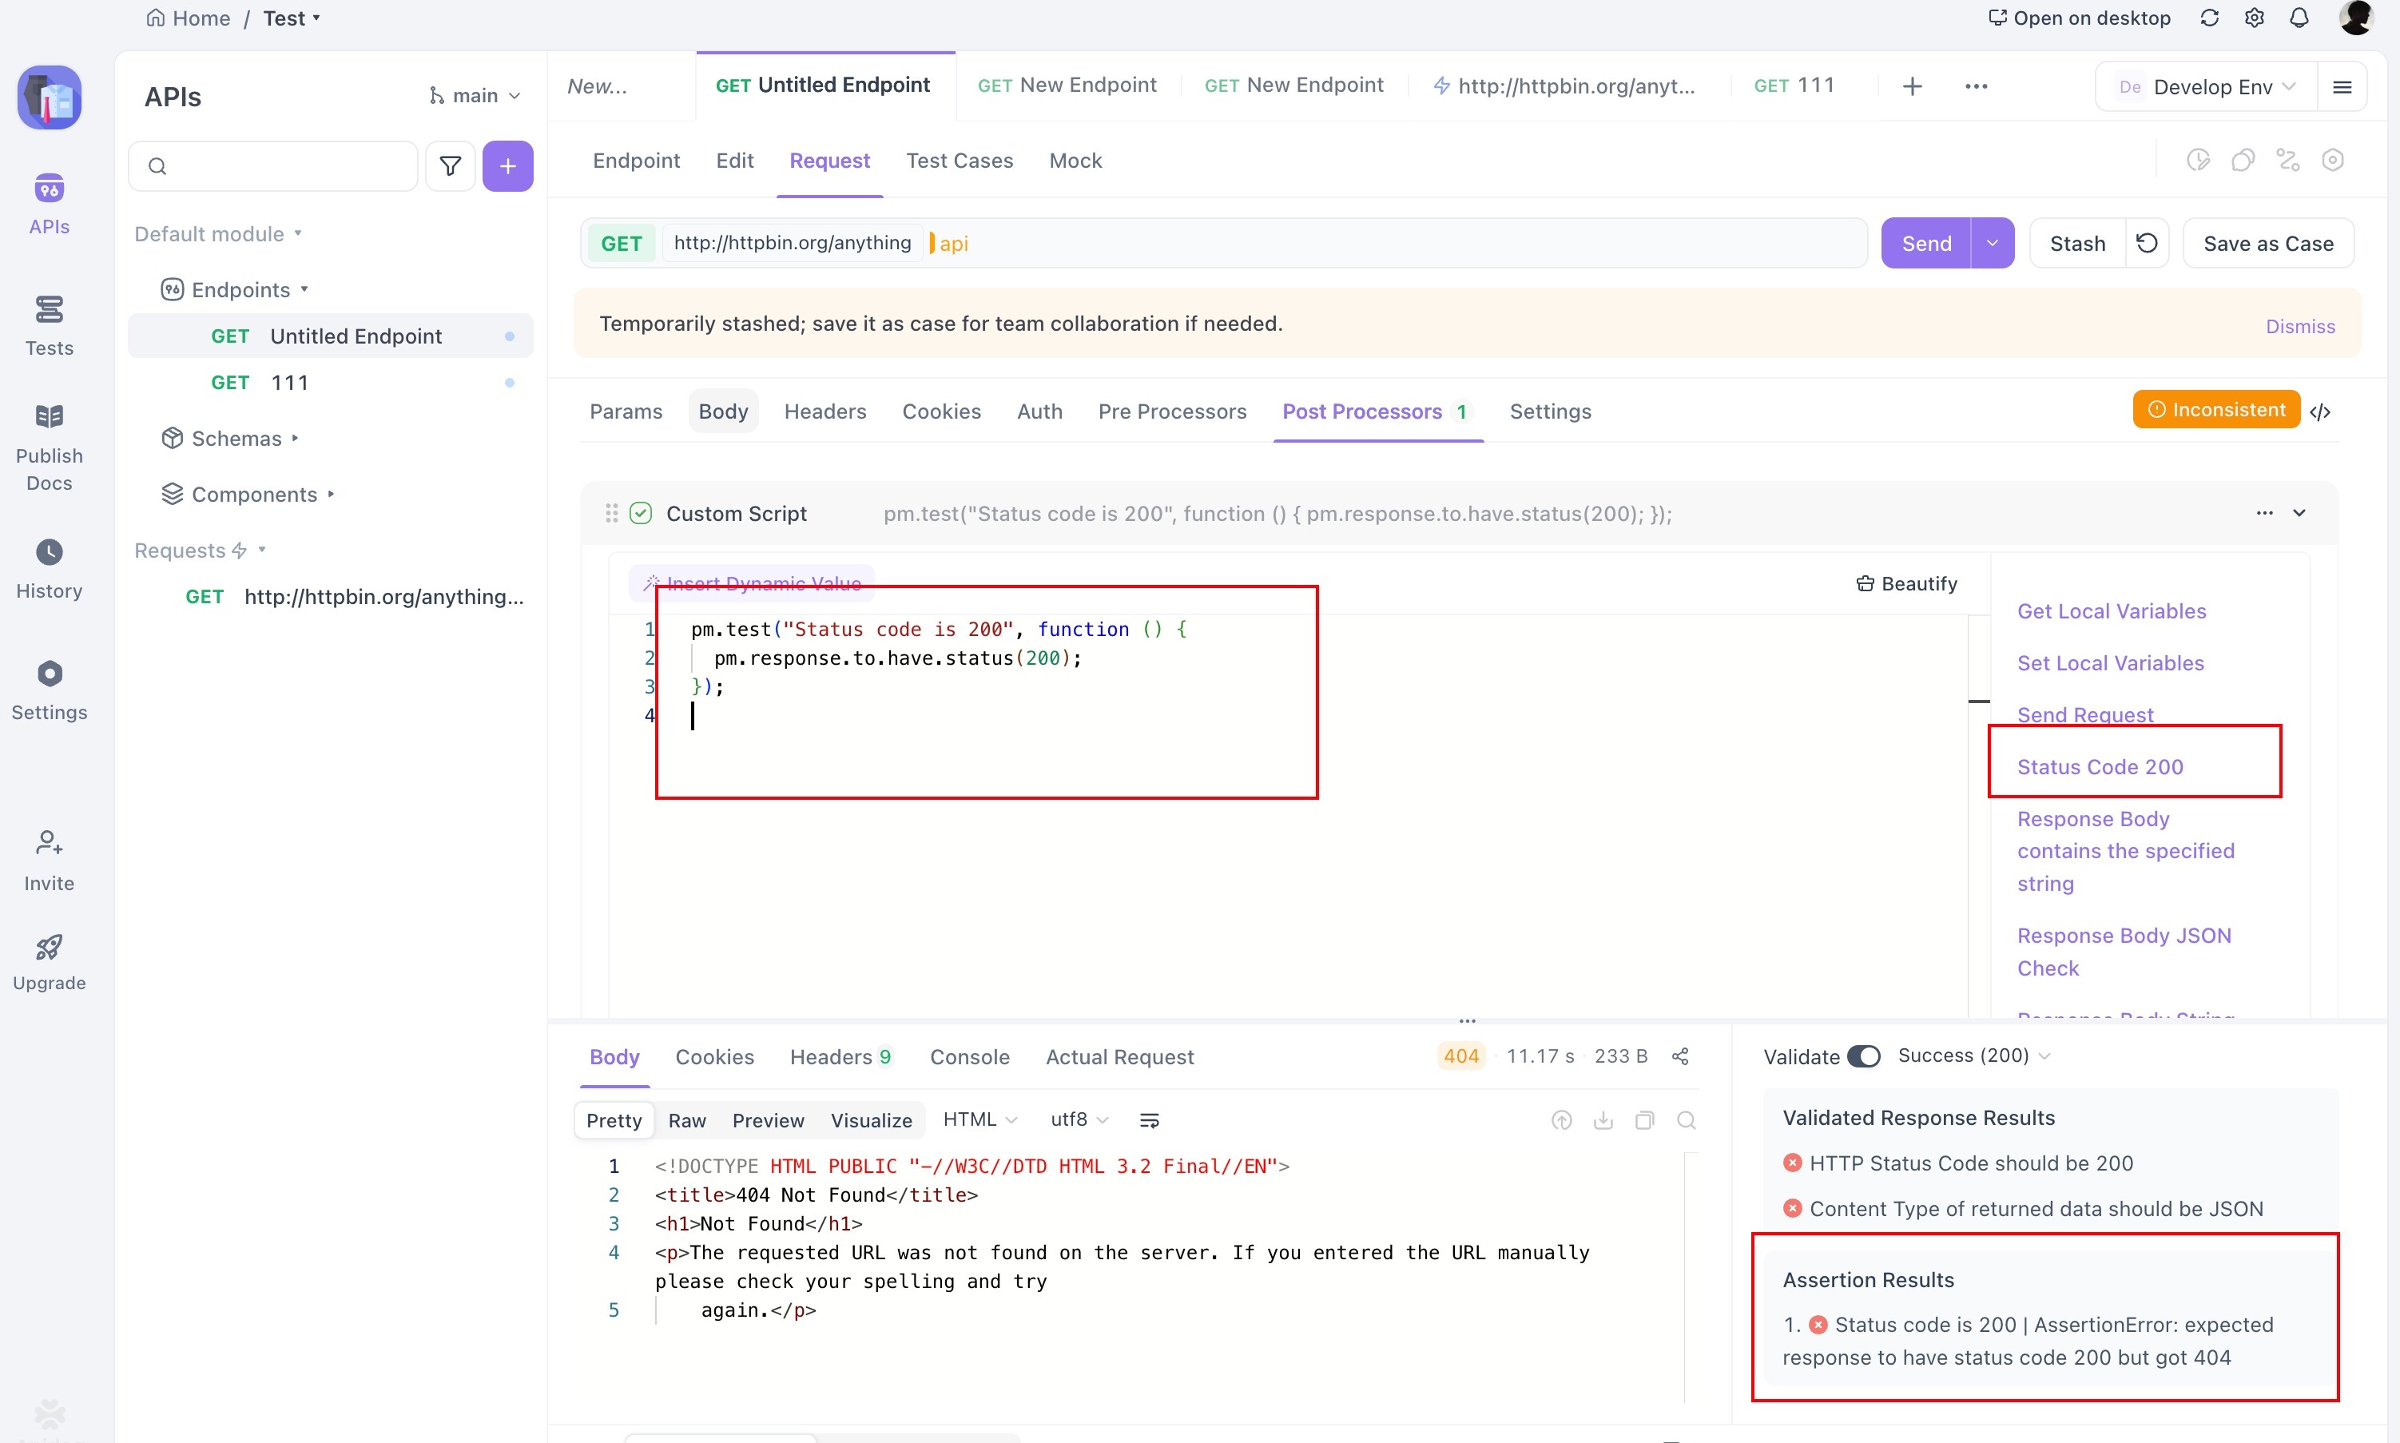Click the Save as Case button
This screenshot has width=2400, height=1443.
pyautogui.click(x=2268, y=243)
